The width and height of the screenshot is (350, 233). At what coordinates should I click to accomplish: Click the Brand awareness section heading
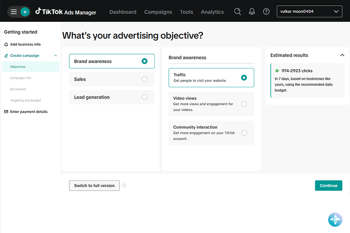point(187,58)
